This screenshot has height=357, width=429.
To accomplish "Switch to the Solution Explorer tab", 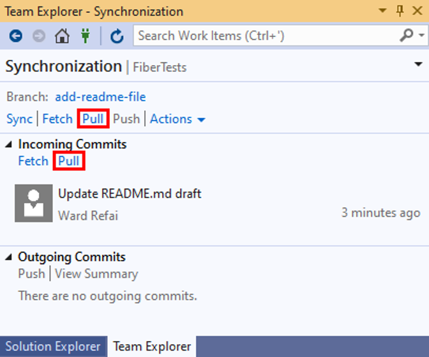I will click(x=53, y=347).
